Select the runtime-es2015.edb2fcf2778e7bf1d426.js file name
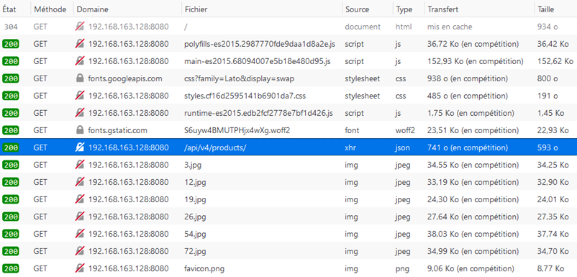Screen dimensions: 577x277 pyautogui.click(x=259, y=113)
